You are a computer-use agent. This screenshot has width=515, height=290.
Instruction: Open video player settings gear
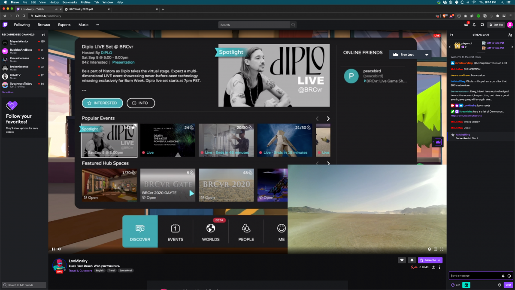429,249
